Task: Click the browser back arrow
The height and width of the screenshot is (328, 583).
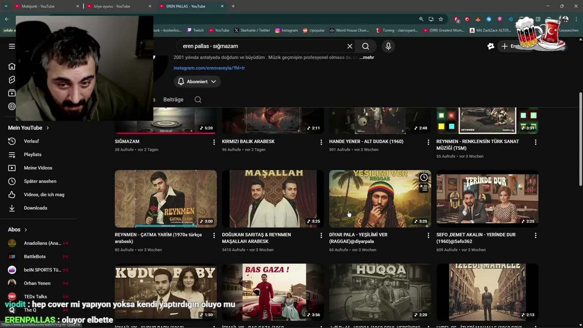Action: (6, 19)
